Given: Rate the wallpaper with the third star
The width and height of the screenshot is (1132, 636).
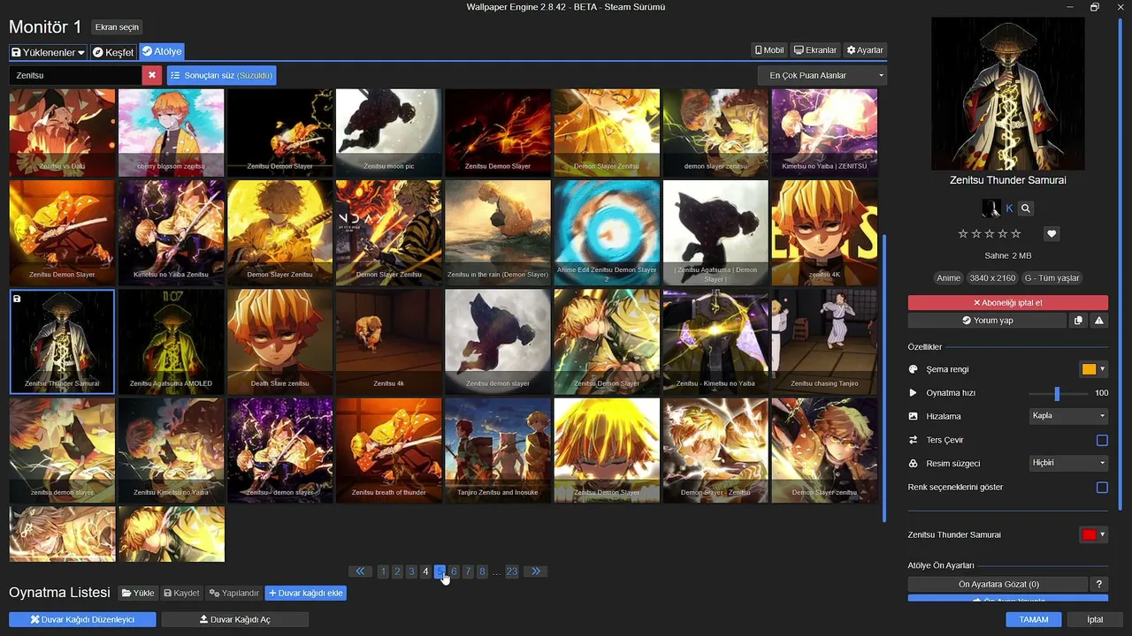Looking at the screenshot, I should tap(990, 234).
